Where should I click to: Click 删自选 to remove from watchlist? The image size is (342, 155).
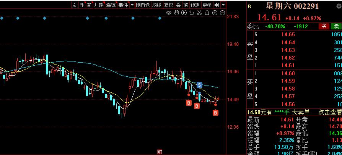coord(143,5)
